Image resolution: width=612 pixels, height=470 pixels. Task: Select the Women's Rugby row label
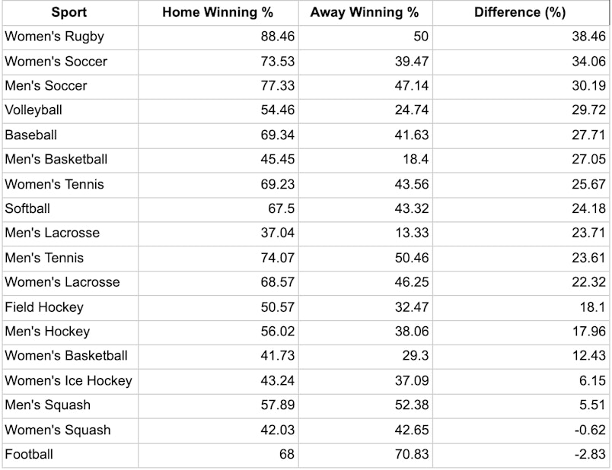click(x=54, y=37)
